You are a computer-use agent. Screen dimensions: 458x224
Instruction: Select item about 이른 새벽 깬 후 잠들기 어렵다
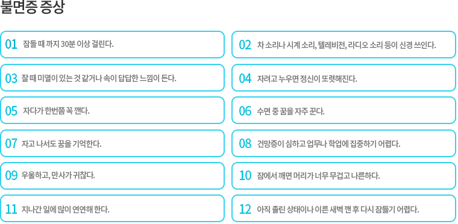pos(343,208)
